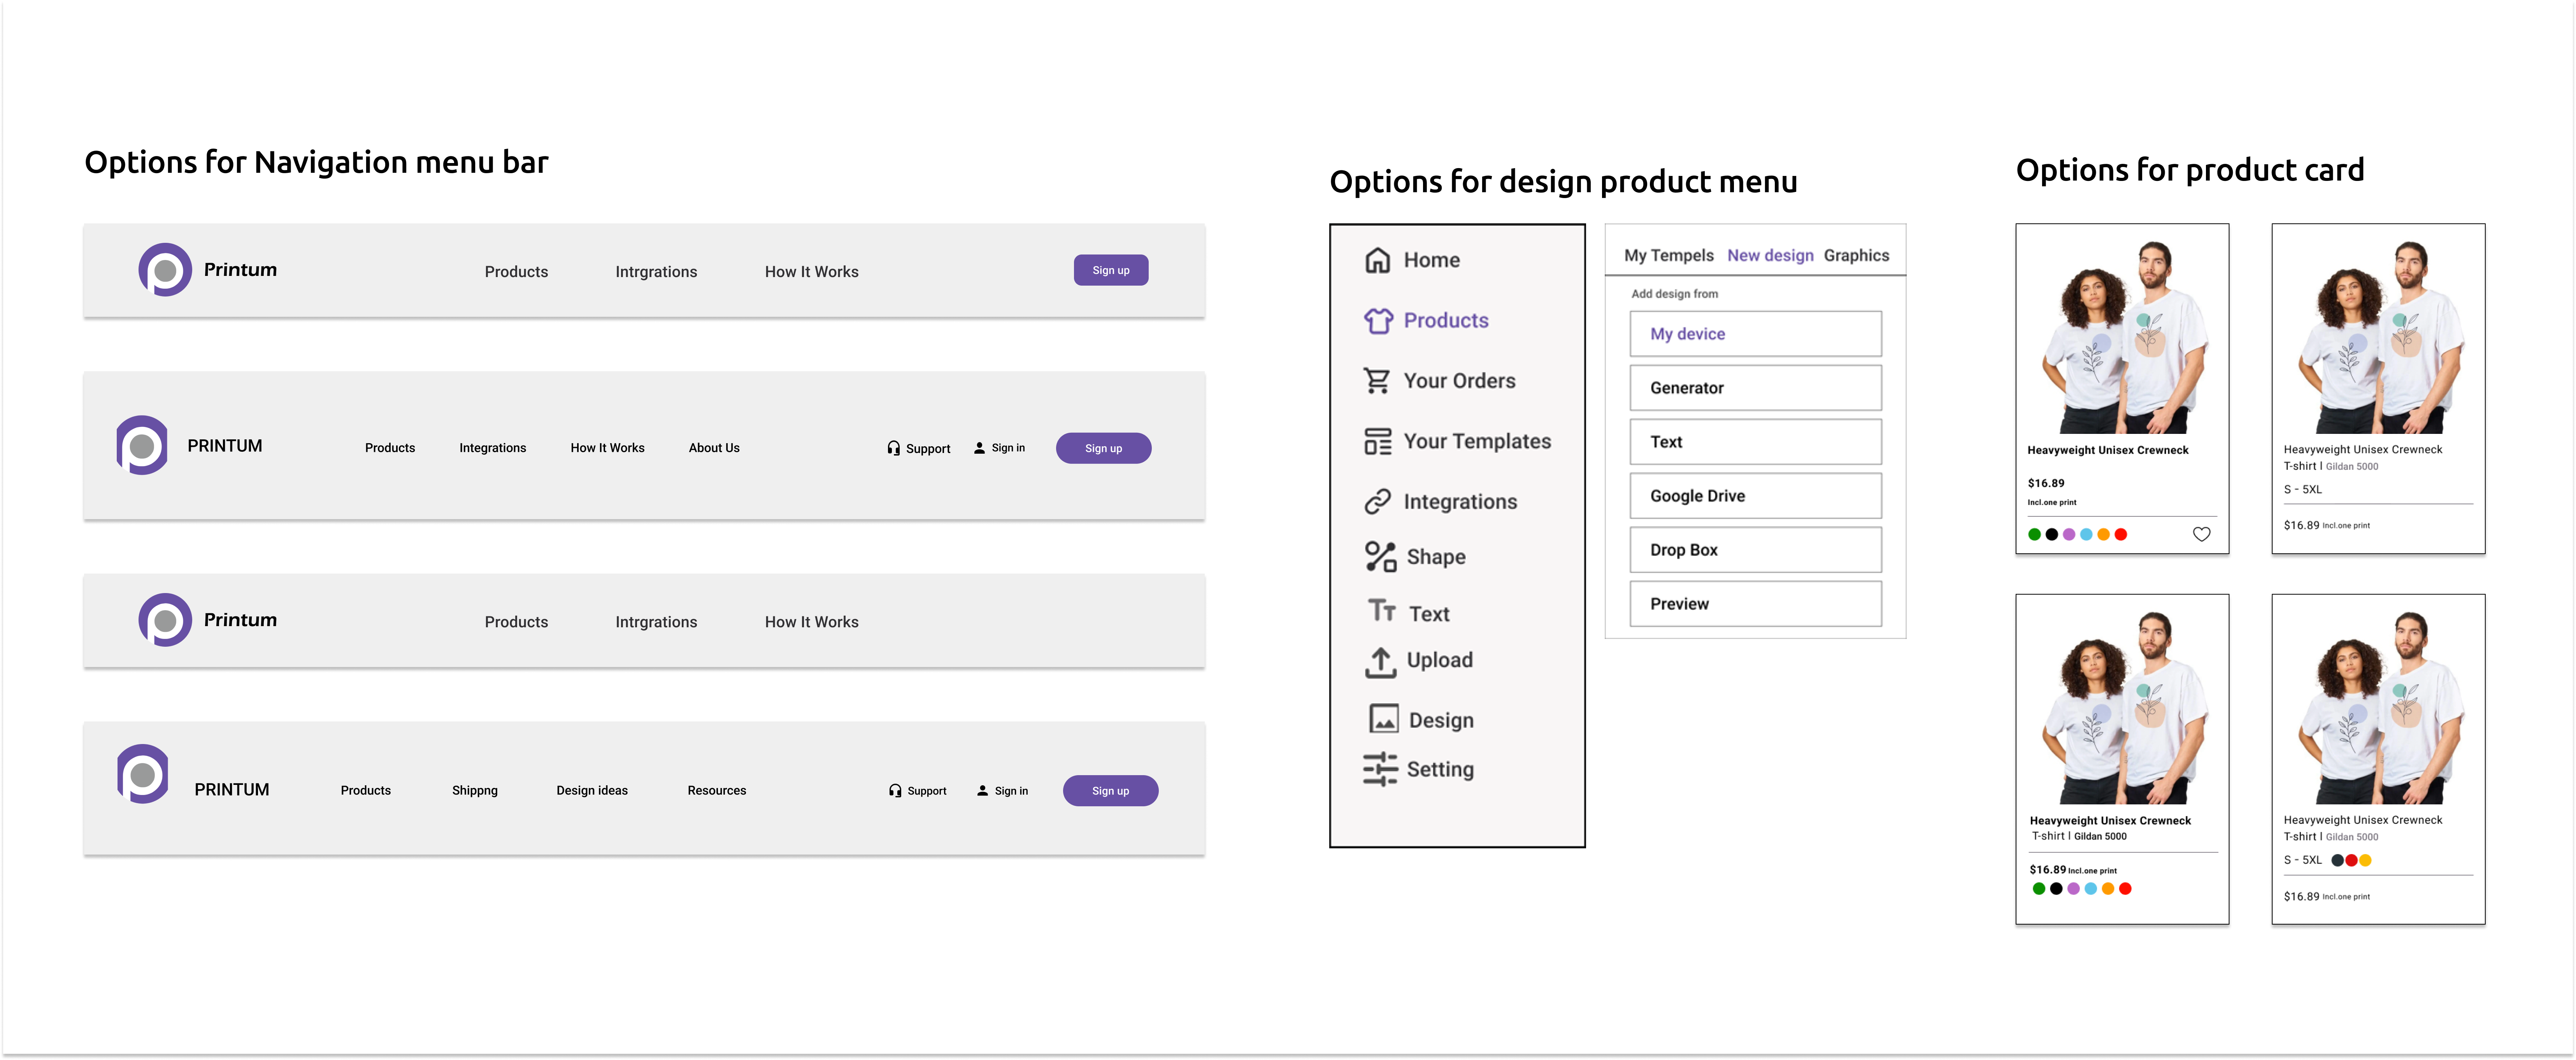Viewport: 2576px width, 1060px height.
Task: Select the New design tab
Action: click(1770, 256)
